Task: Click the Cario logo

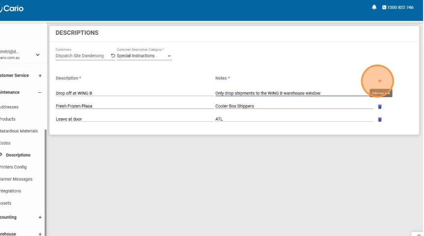Action: pyautogui.click(x=12, y=8)
